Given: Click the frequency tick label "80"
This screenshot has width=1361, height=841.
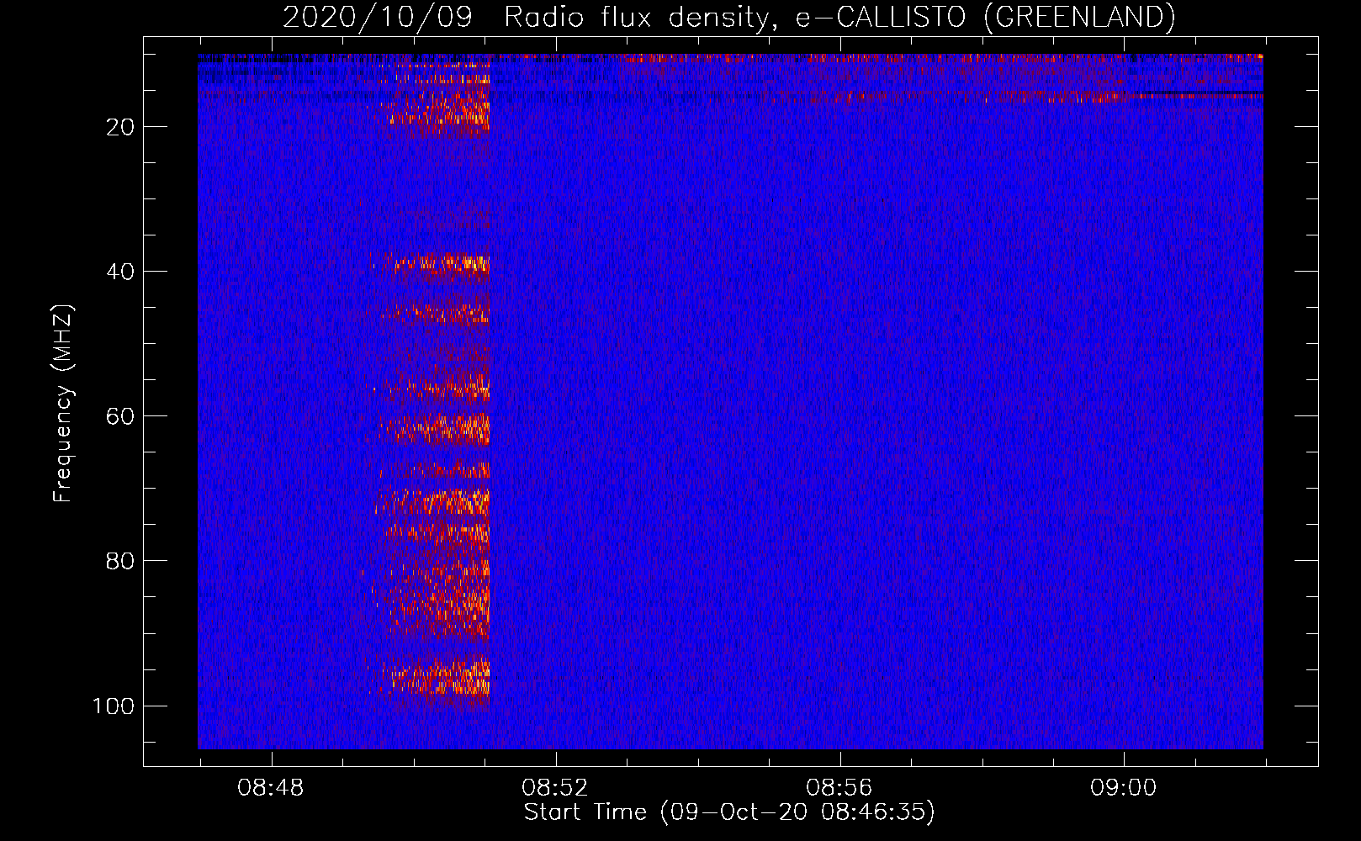Looking at the screenshot, I should [x=120, y=561].
